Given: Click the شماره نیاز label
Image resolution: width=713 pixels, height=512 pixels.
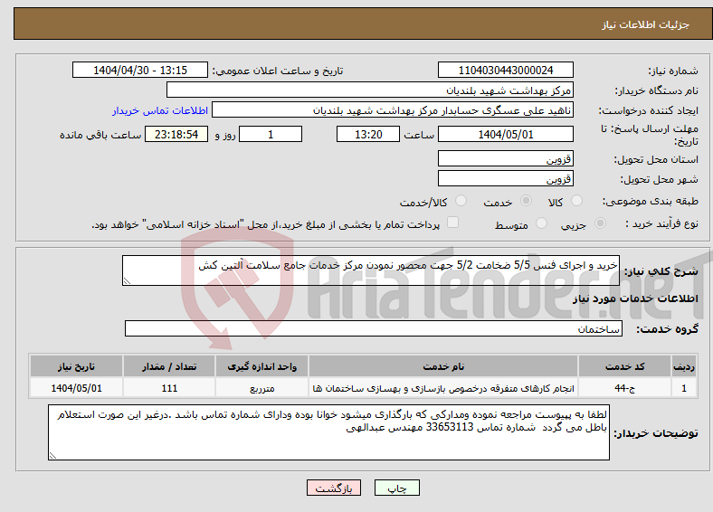Looking at the screenshot, I should pos(673,71).
